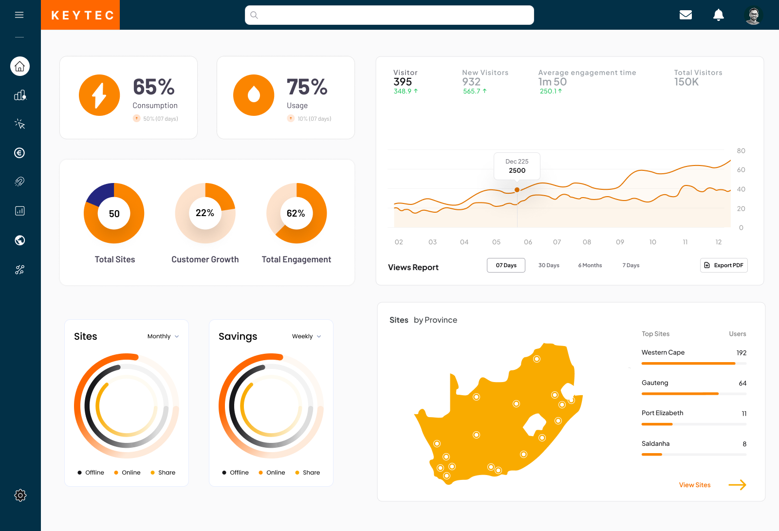This screenshot has height=531, width=779.
Task: Select the Euro currency sidebar icon
Action: (20, 153)
